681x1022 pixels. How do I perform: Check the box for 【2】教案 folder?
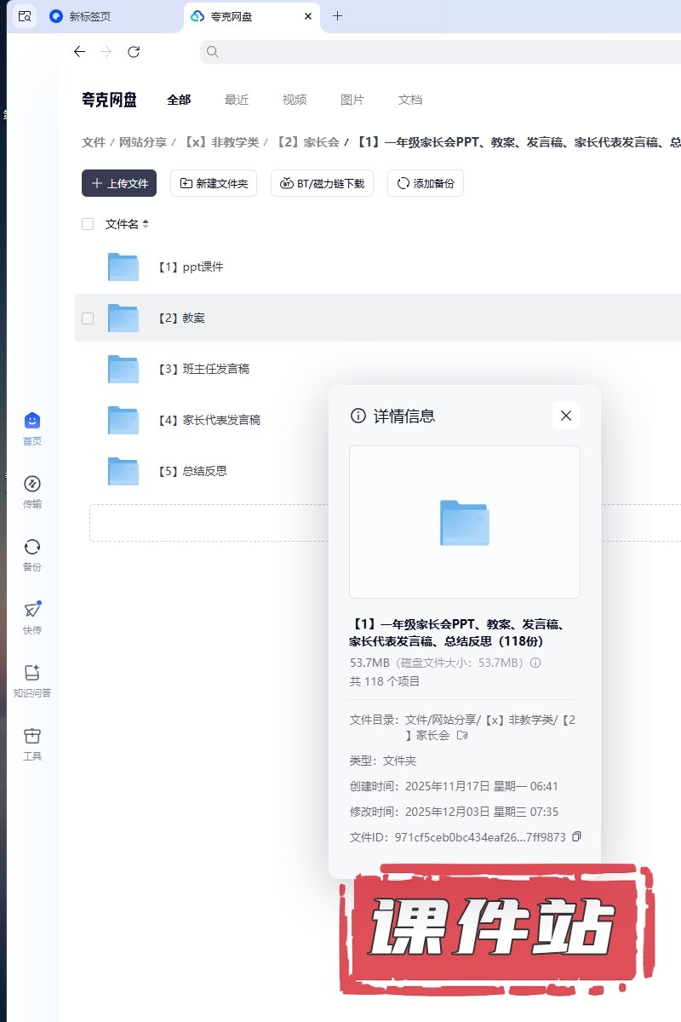pyautogui.click(x=88, y=318)
